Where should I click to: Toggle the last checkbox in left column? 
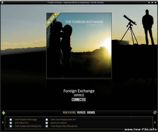coord(11,126)
